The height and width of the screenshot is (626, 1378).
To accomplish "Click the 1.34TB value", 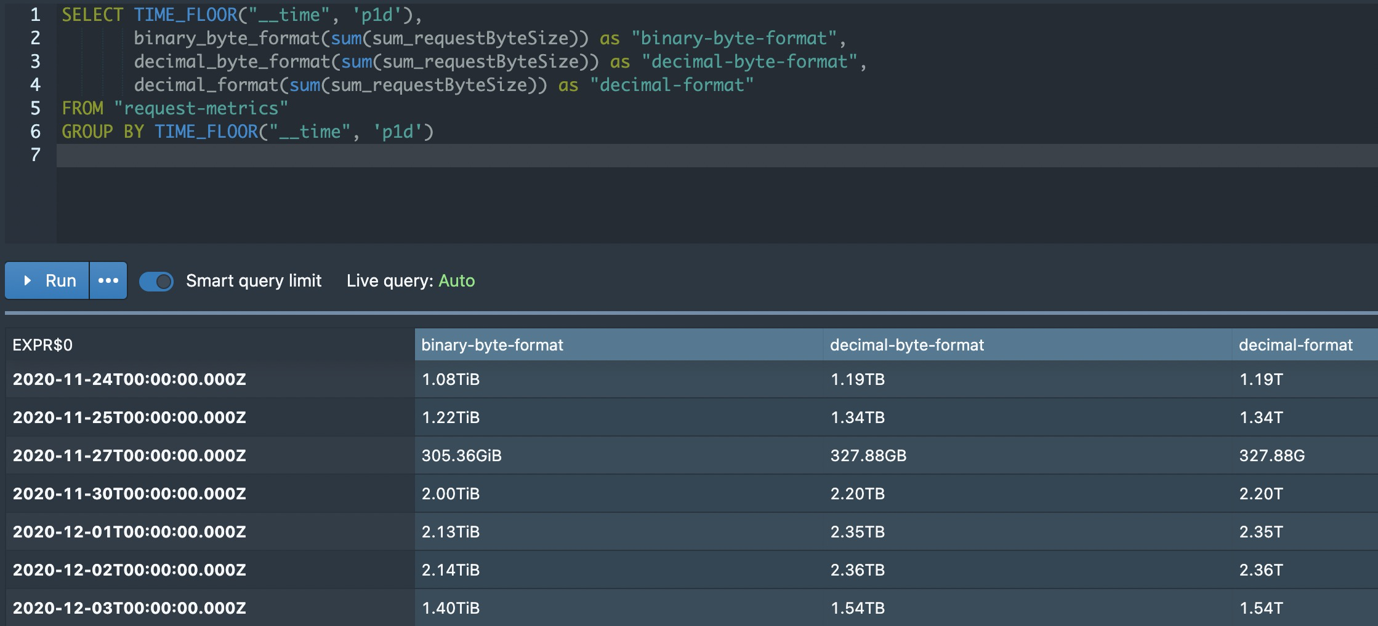I will [858, 418].
